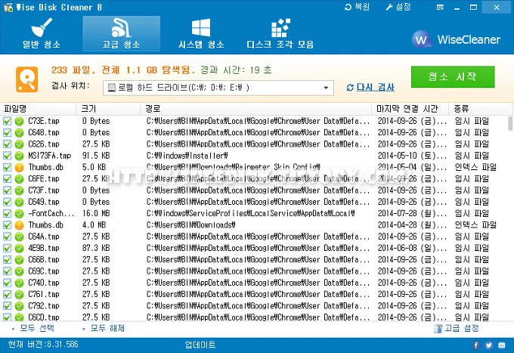The image size is (514, 353).
Task: Open 설정 settings
Action: point(398,7)
